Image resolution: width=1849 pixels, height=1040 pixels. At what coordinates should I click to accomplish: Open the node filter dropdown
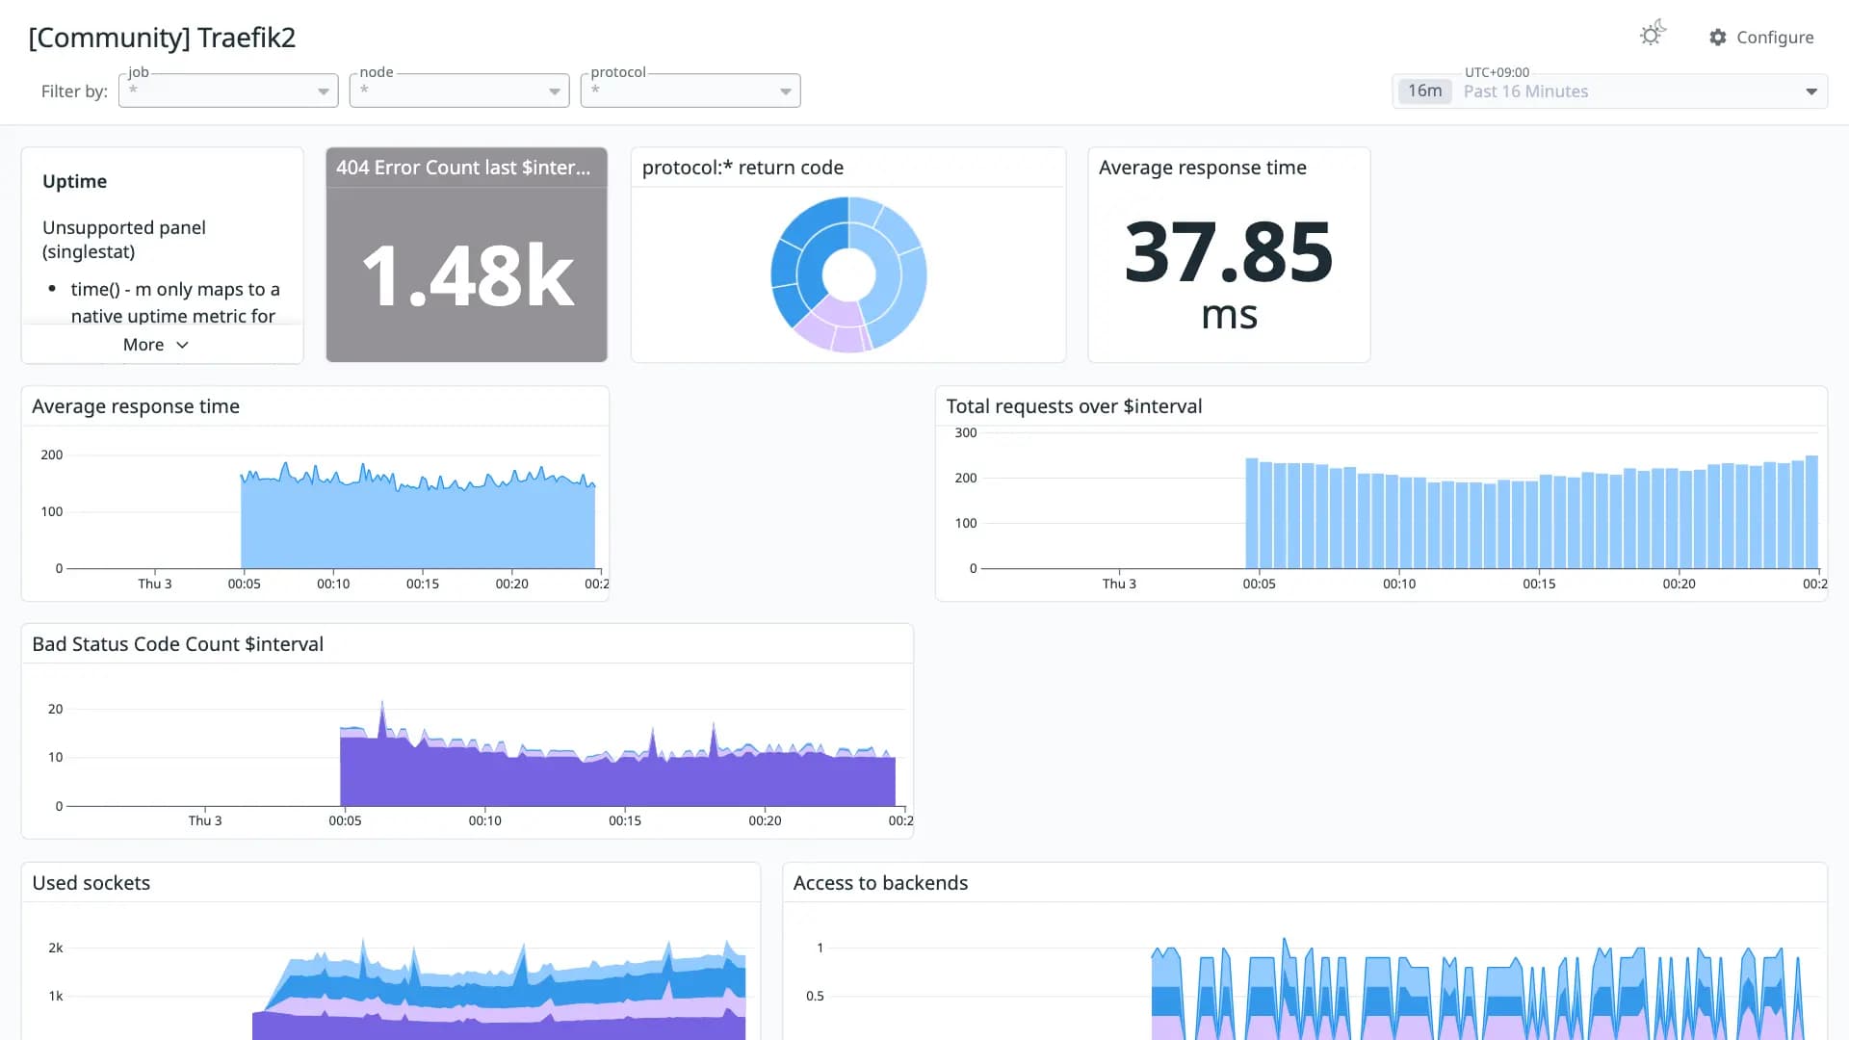click(x=459, y=91)
